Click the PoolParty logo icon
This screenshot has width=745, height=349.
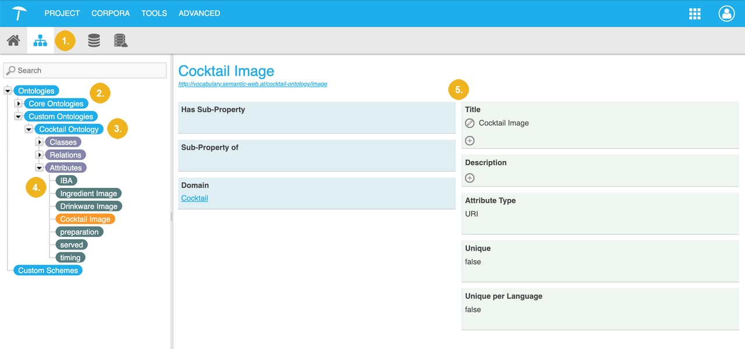pyautogui.click(x=19, y=13)
